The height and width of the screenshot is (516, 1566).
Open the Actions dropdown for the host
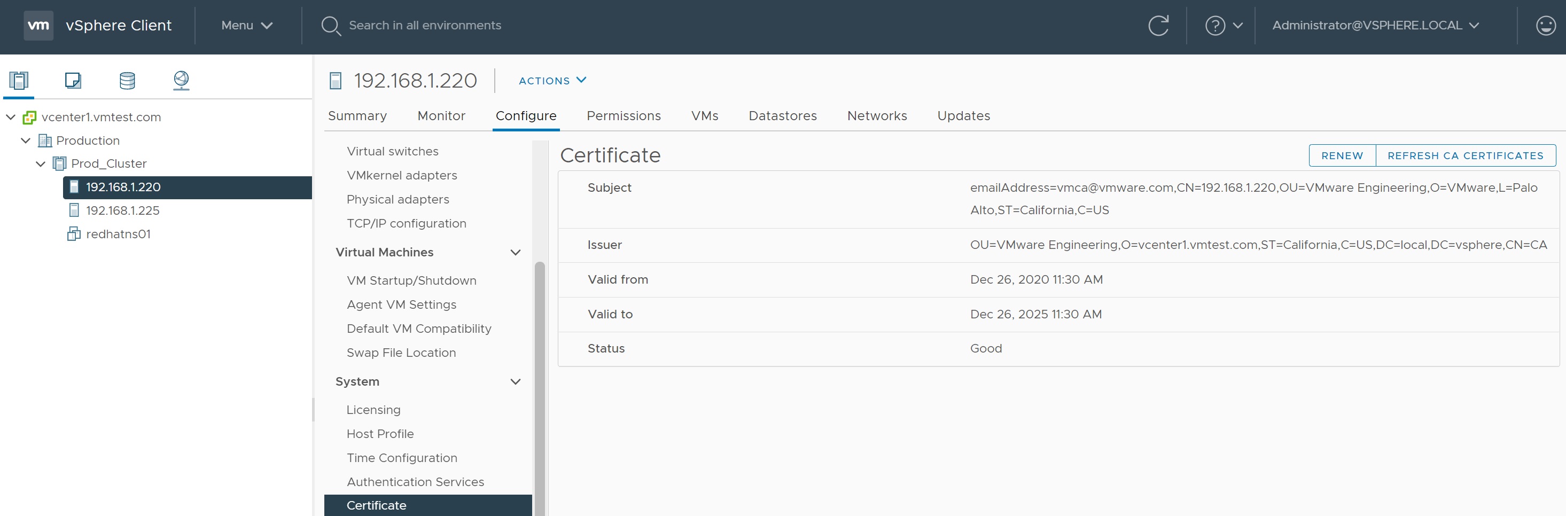click(551, 80)
